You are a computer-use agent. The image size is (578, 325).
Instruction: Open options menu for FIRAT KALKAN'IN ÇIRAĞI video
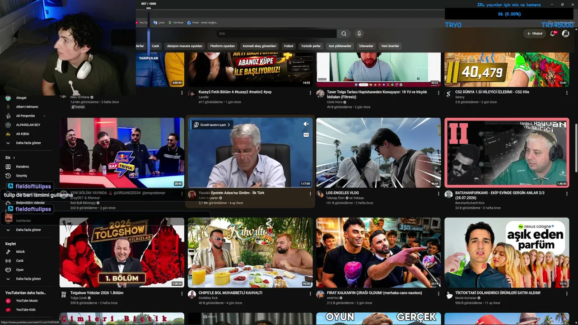(x=438, y=293)
